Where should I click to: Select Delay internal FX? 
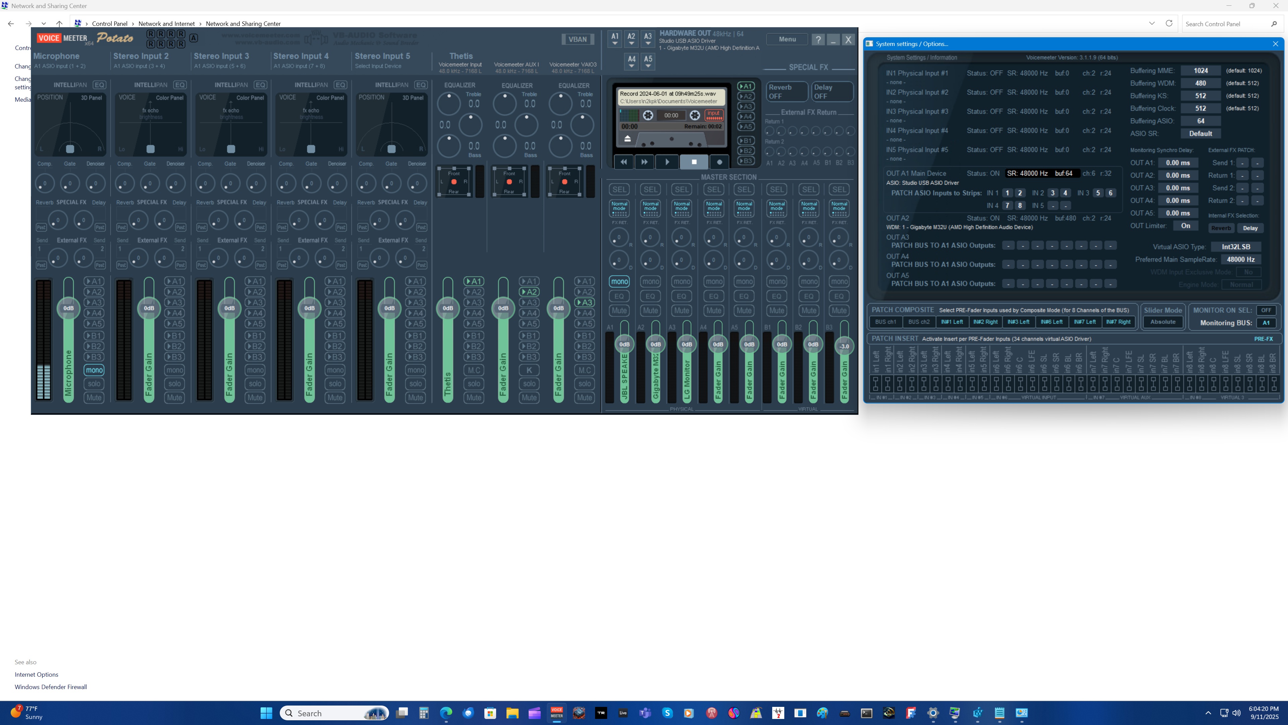point(1250,228)
